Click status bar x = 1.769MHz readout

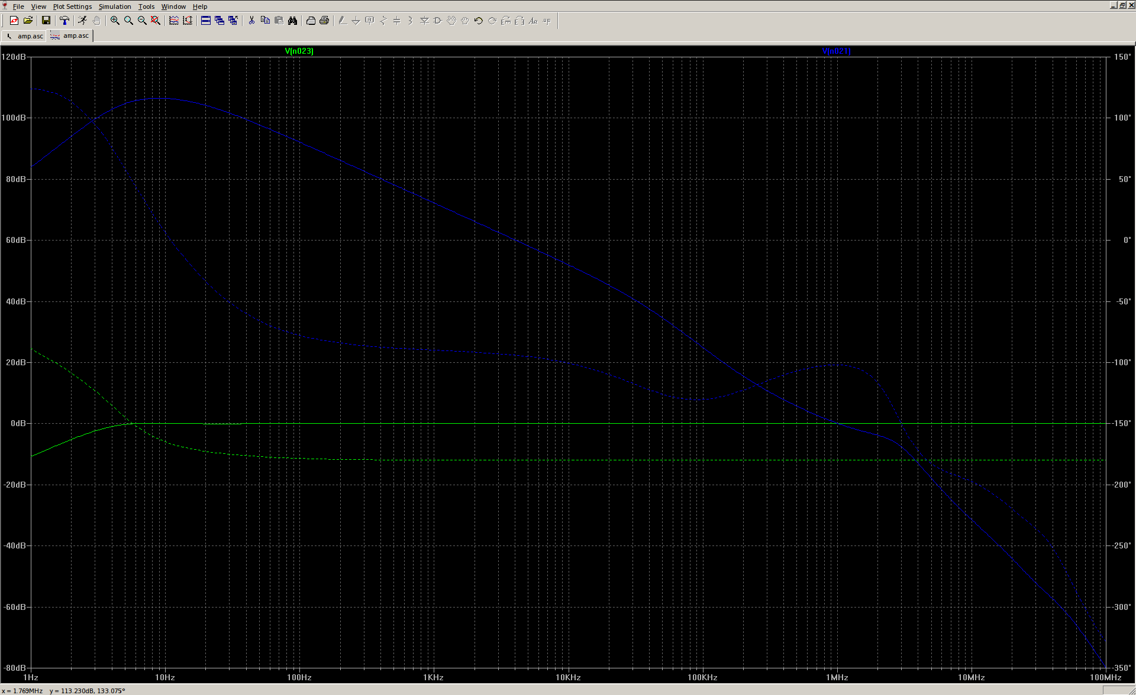coord(22,691)
